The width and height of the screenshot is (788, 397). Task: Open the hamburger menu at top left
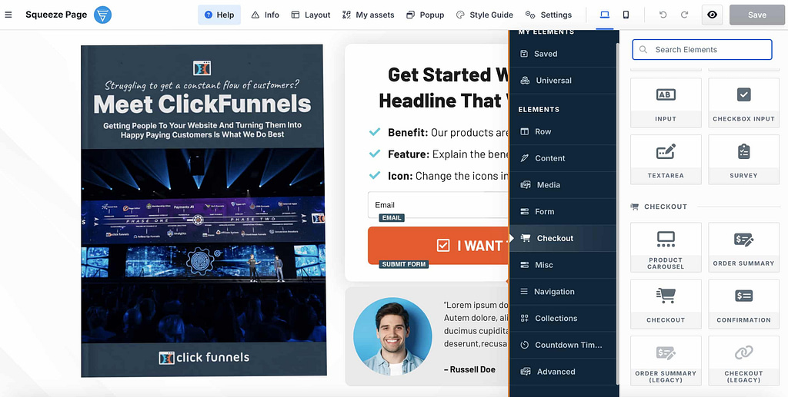coord(8,15)
